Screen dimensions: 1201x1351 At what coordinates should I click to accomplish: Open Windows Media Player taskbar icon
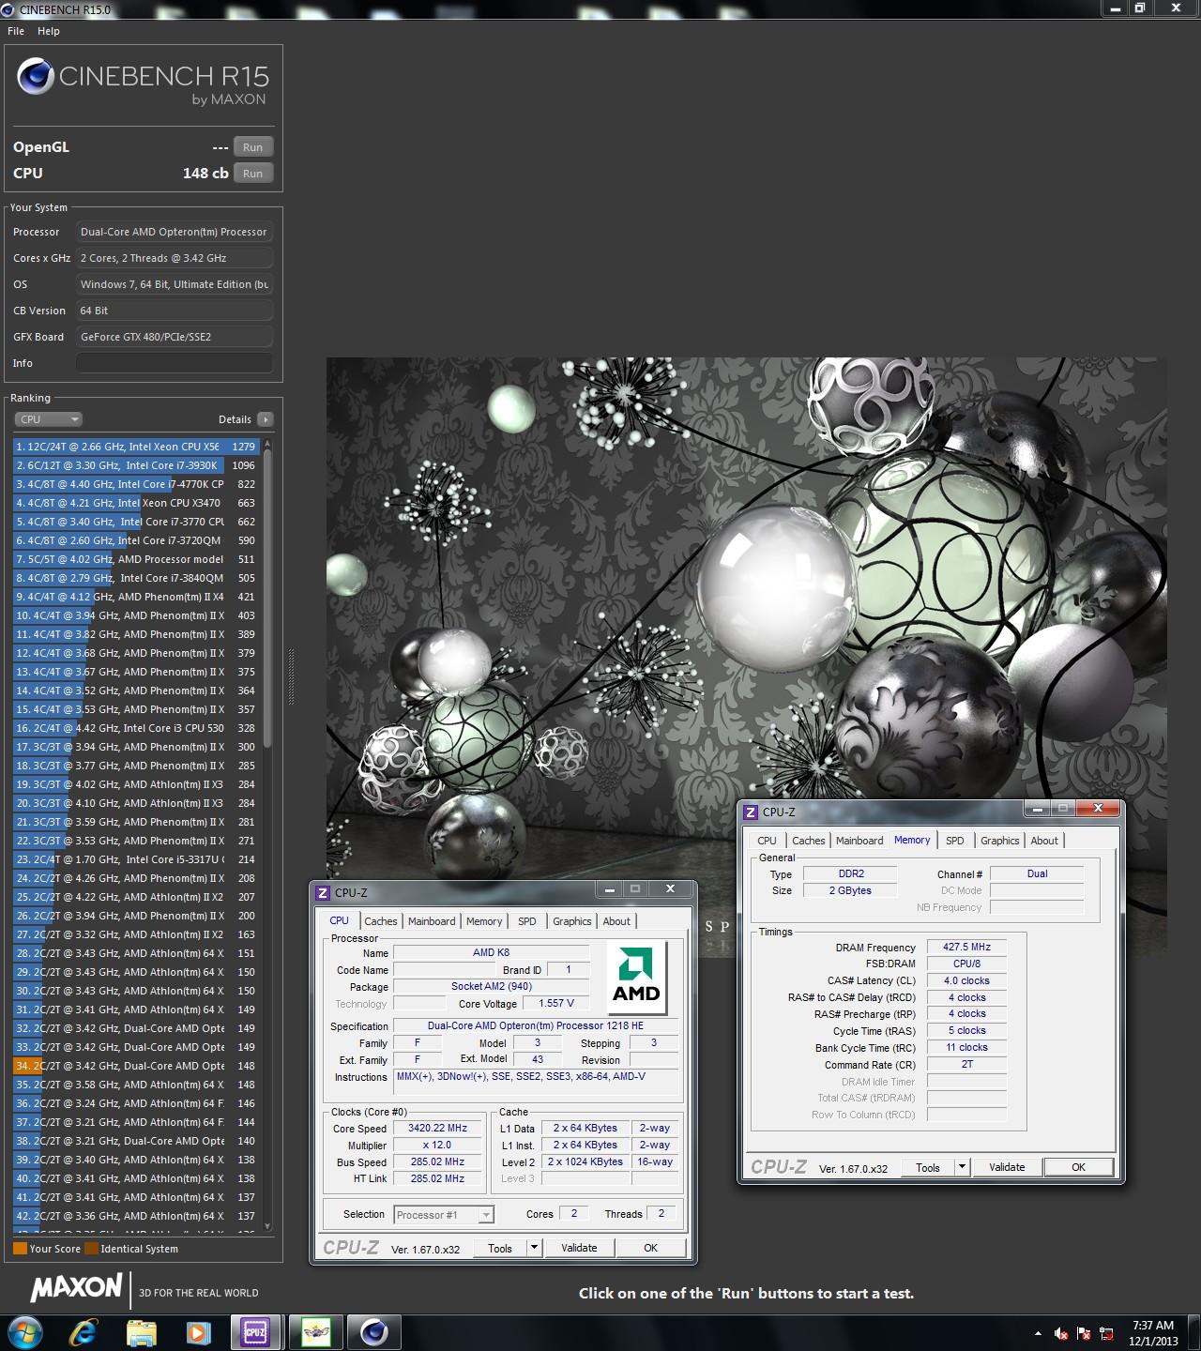coord(197,1332)
